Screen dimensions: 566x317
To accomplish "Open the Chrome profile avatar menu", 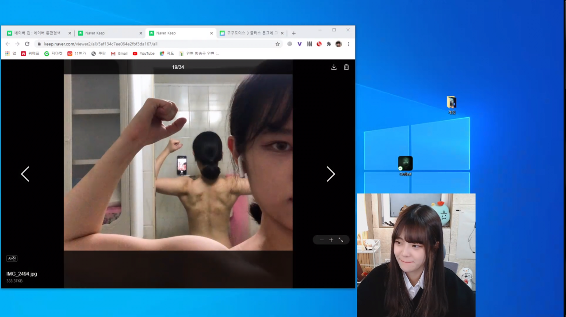I will click(x=338, y=44).
